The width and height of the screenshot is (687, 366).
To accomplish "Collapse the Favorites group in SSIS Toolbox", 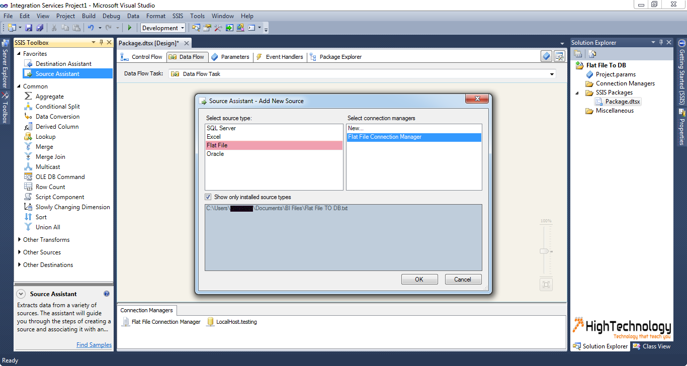I will click(19, 54).
